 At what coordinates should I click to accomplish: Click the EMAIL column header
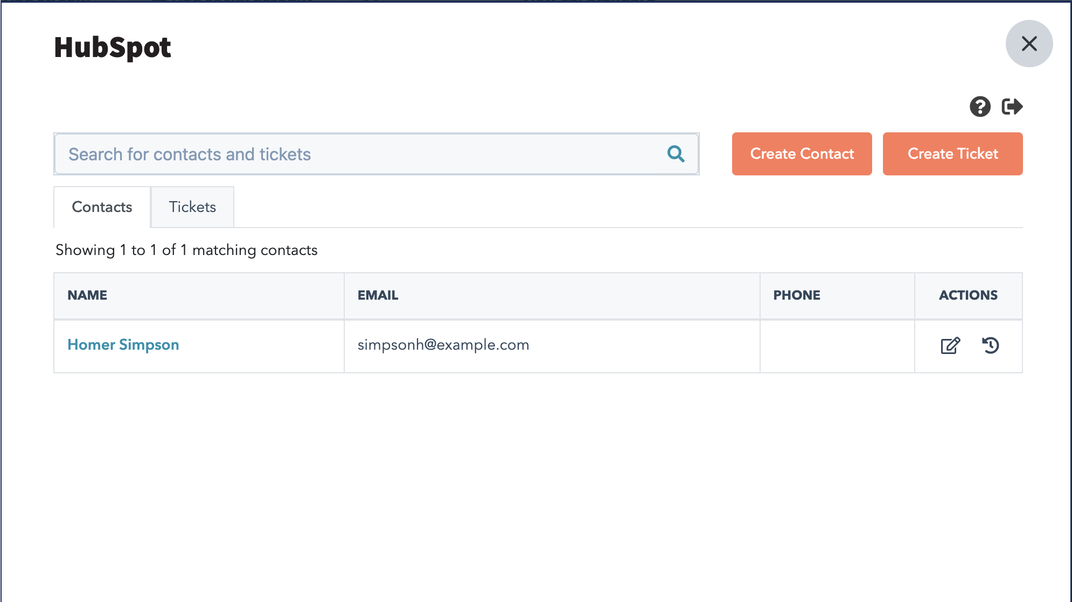(x=378, y=295)
